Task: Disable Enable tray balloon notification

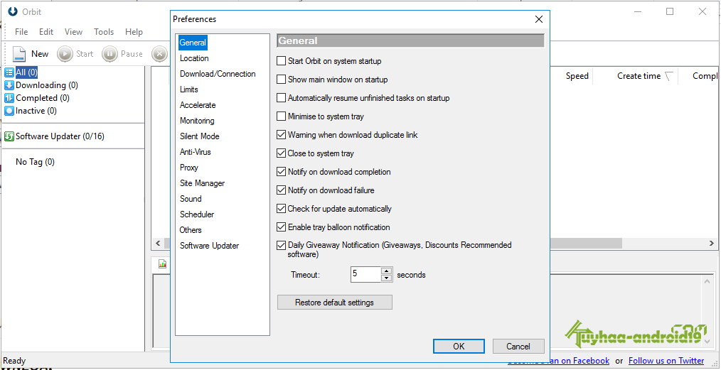Action: click(x=281, y=227)
